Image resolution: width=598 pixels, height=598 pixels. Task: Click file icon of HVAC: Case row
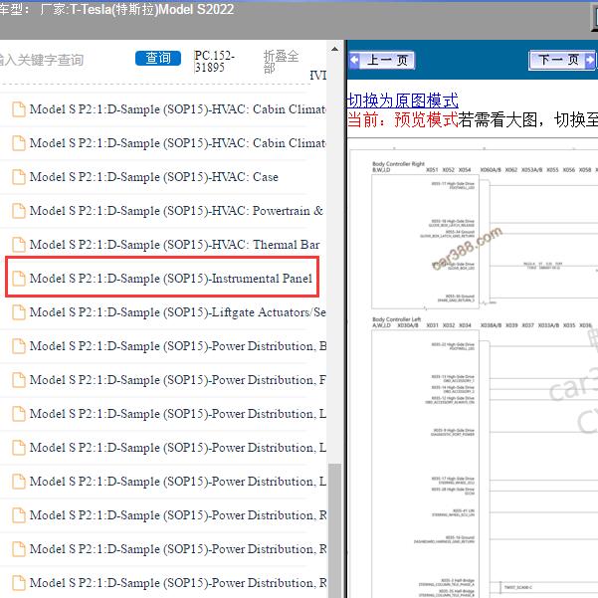pyautogui.click(x=19, y=177)
